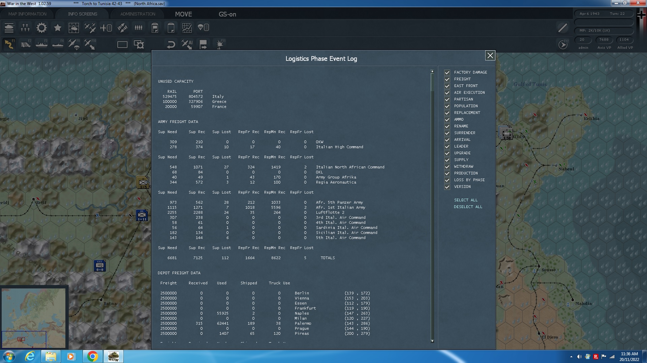
Task: Select naval transport mode (F3)
Action: pos(41,44)
